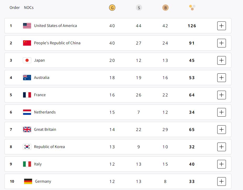
Task: Expand the France medal details
Action: coord(221,95)
